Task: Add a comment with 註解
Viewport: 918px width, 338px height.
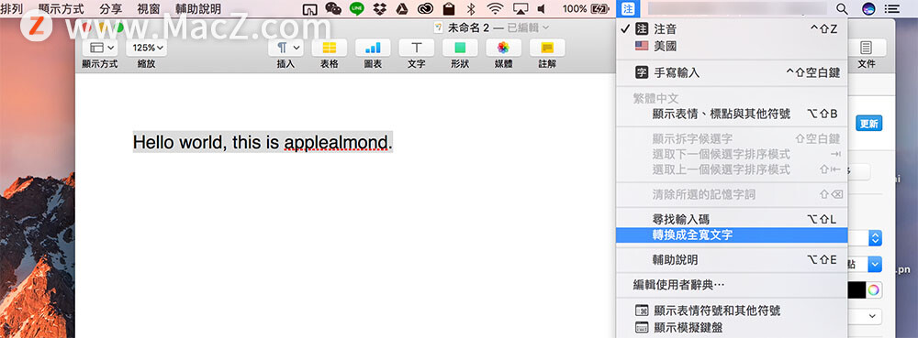Action: pos(547,48)
